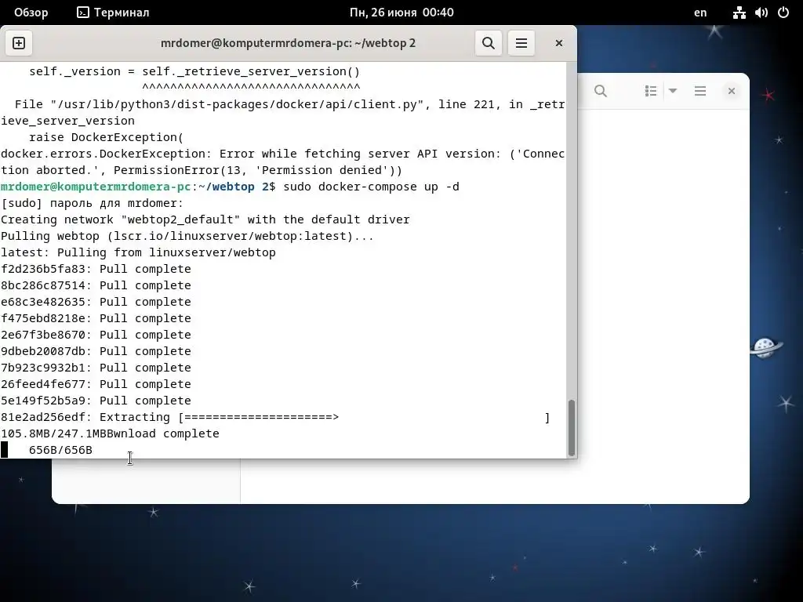
Task: Click the command 'sudo docker-compose up -d'
Action: pyautogui.click(x=371, y=187)
